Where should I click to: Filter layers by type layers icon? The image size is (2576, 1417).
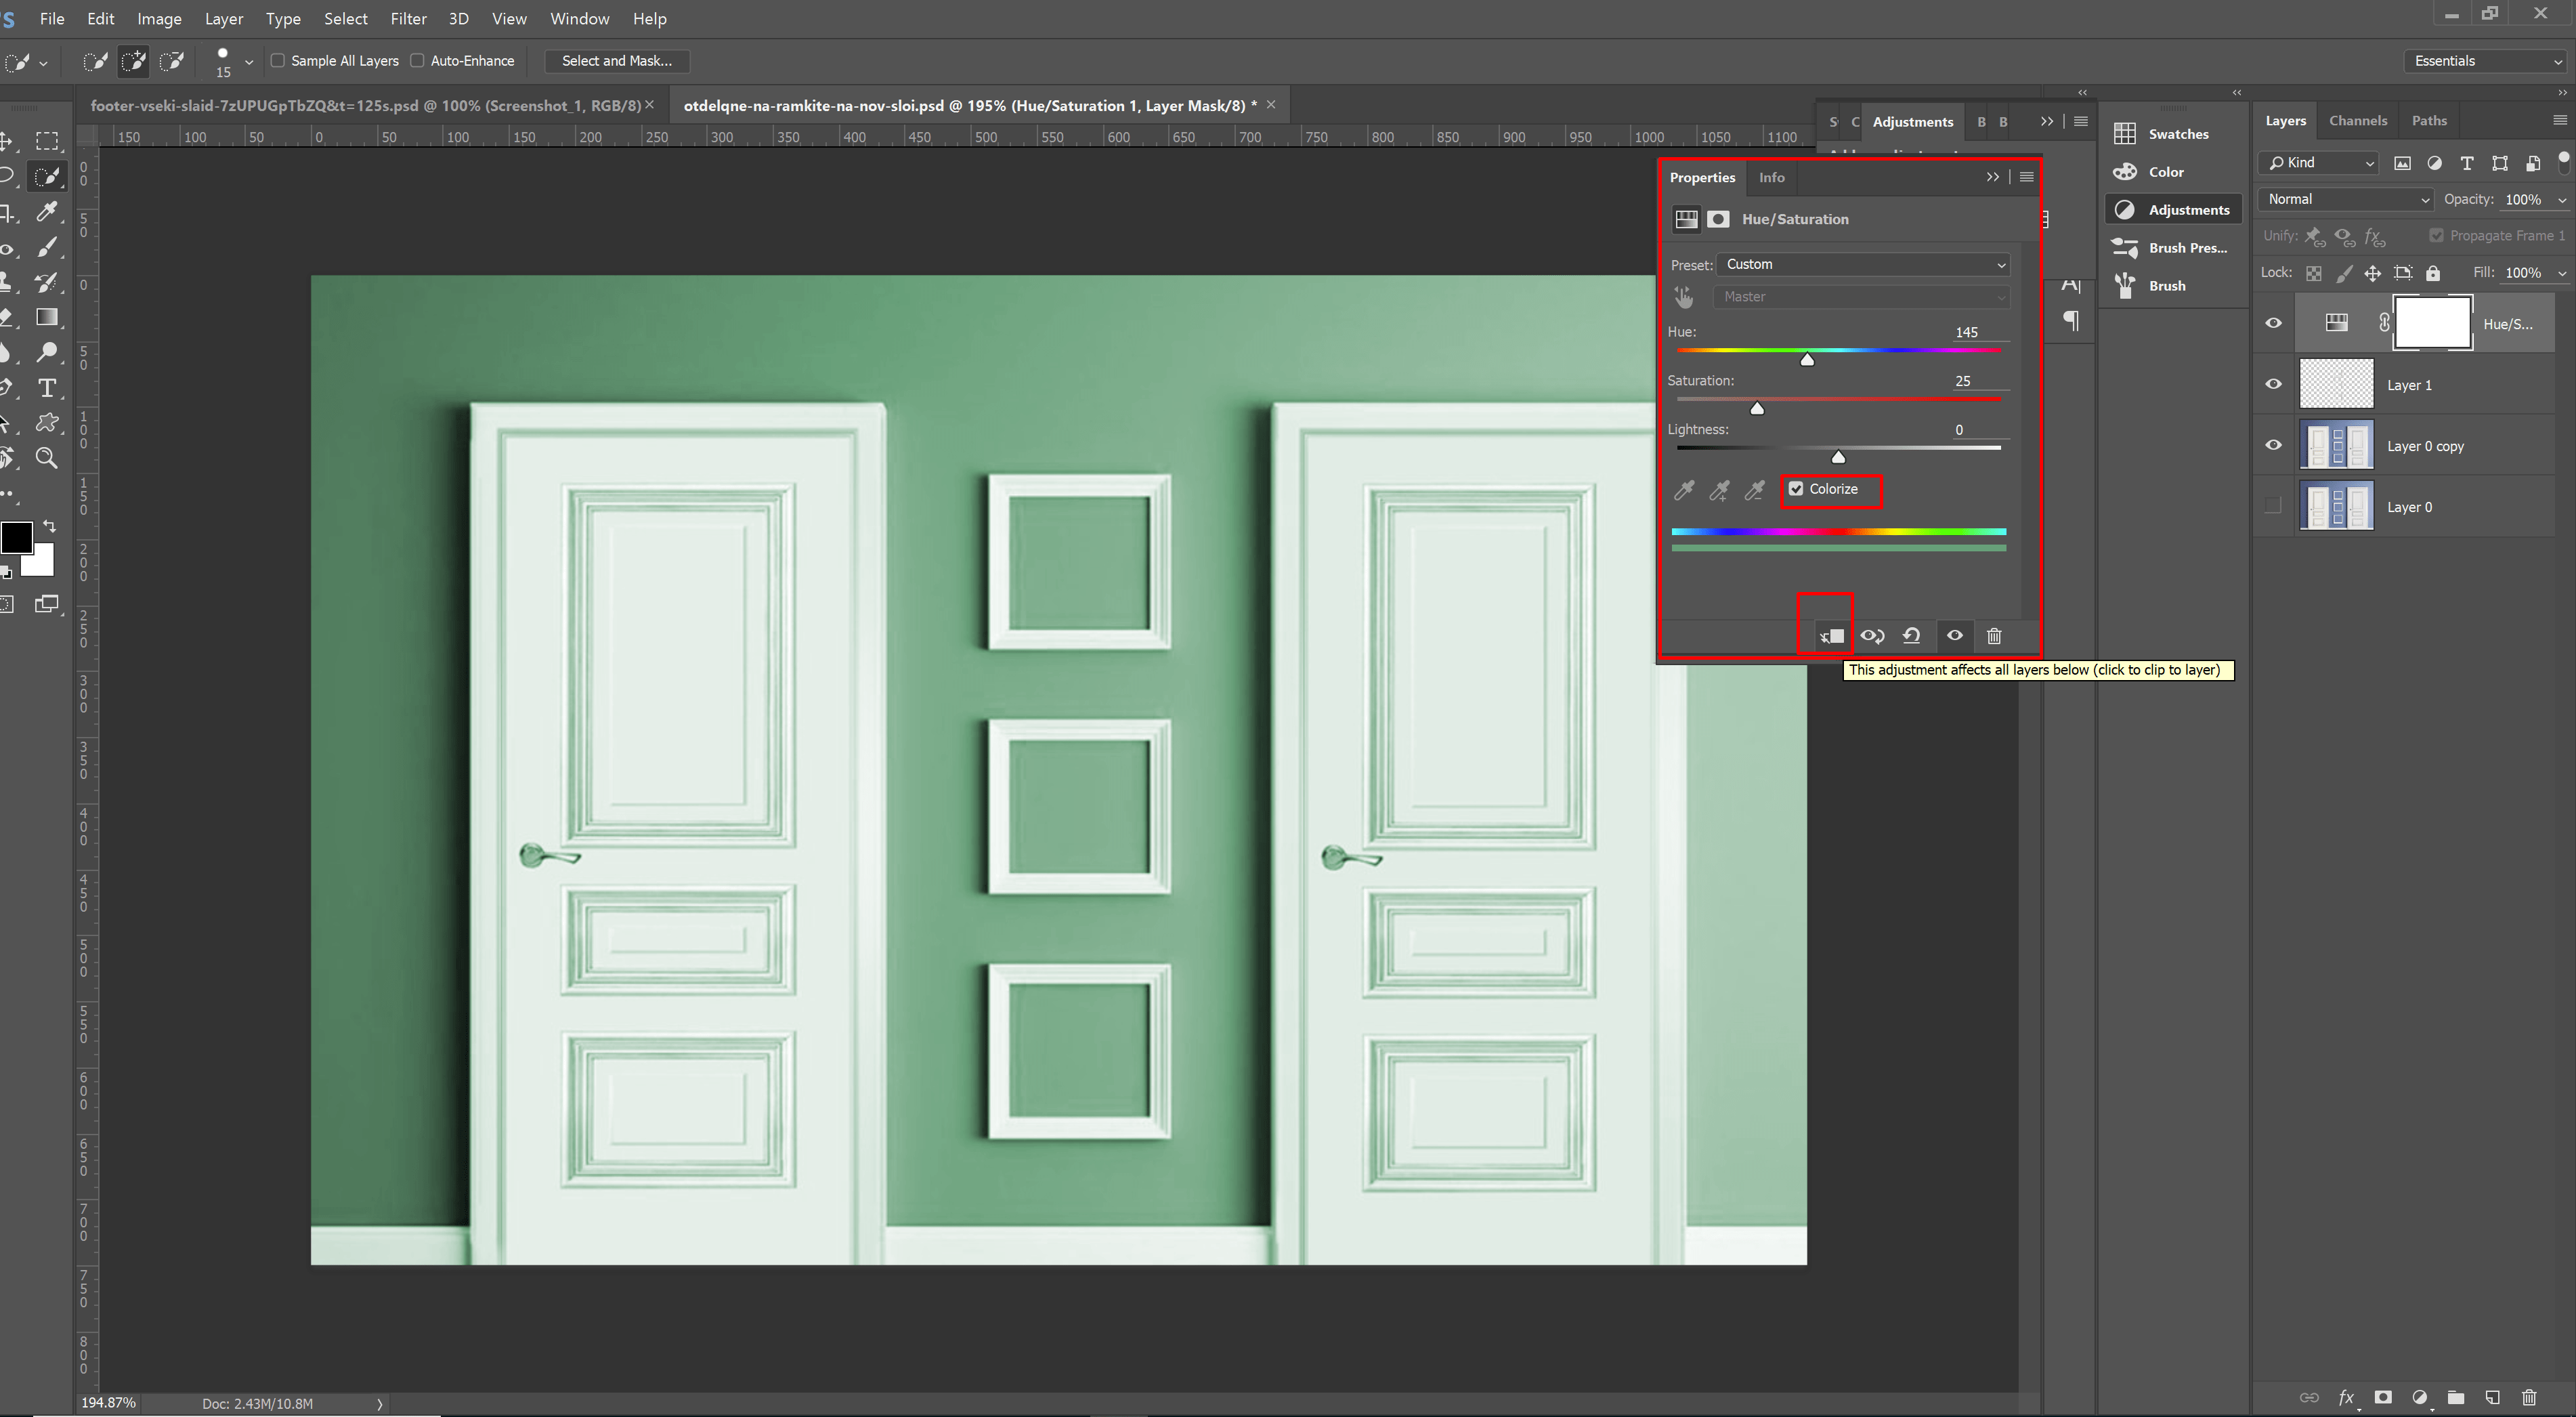2467,163
